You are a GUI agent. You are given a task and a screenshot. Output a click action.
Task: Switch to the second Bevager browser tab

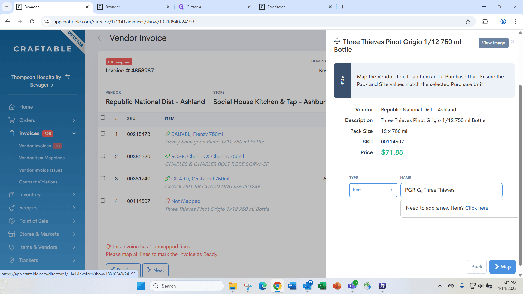coord(134,7)
